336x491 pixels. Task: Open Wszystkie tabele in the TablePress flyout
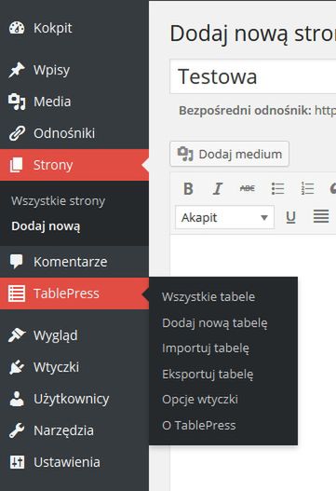208,297
